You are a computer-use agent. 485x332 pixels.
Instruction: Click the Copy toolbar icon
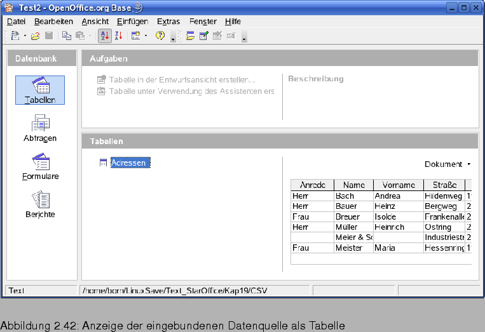click(x=67, y=36)
